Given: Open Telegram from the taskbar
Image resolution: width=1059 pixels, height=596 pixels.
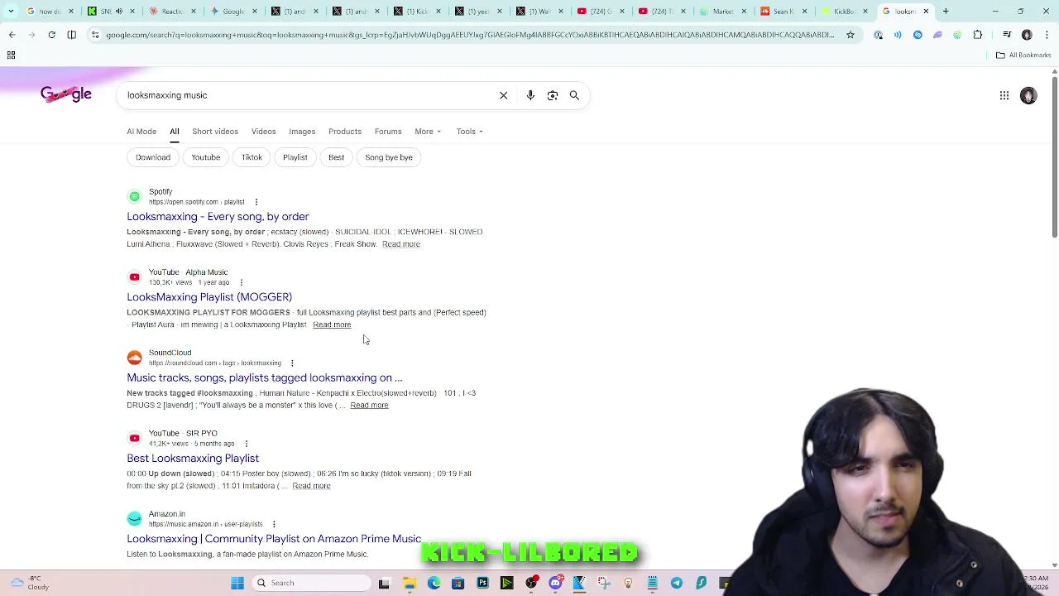Looking at the screenshot, I should [677, 583].
